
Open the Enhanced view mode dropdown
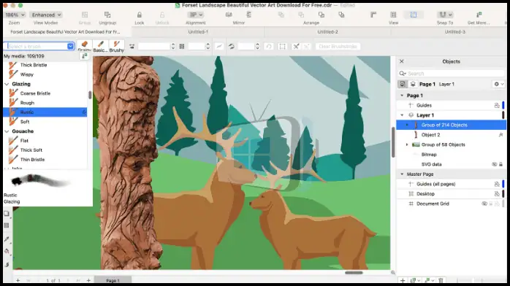tap(46, 15)
